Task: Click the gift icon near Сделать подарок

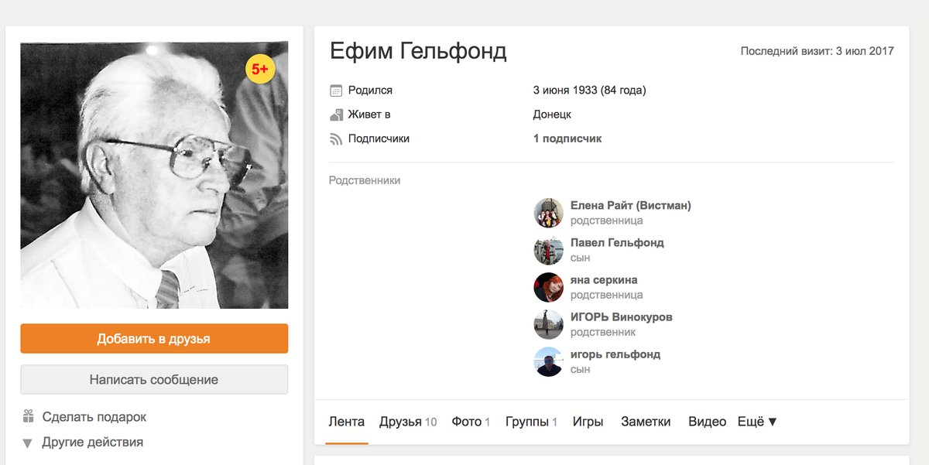Action: click(28, 416)
